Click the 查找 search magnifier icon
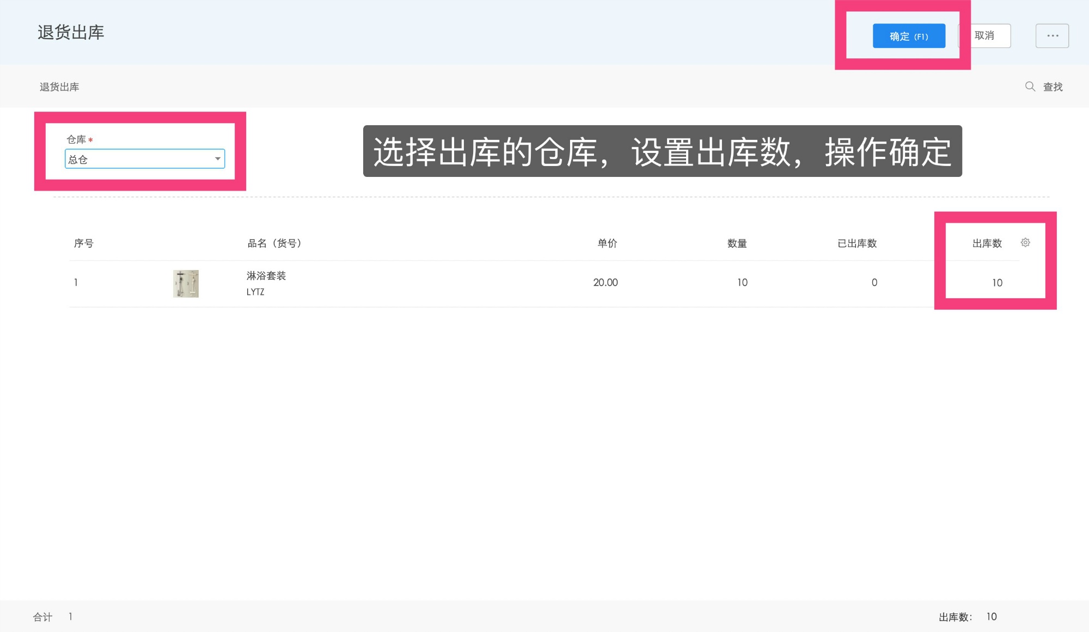Screen dimensions: 1089x632 1030,86
